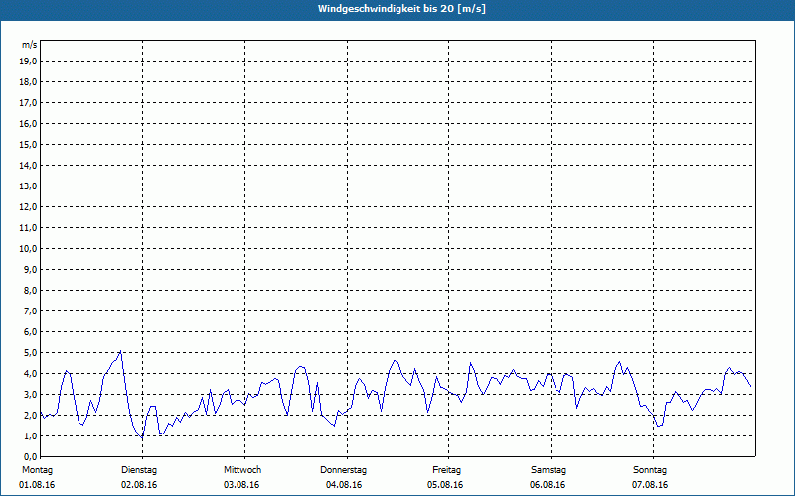Click the '3,0' y-axis label
Screen dimensions: 795x496
coord(30,394)
